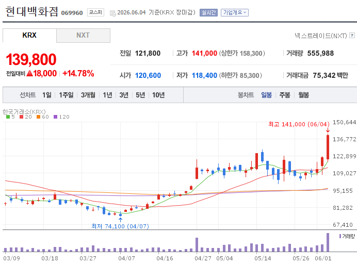Select the 3년 line chart period
This screenshot has width=357, height=265.
(124, 95)
